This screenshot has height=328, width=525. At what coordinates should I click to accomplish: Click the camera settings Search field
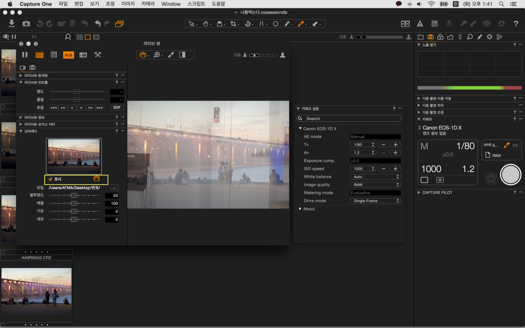pos(349,118)
